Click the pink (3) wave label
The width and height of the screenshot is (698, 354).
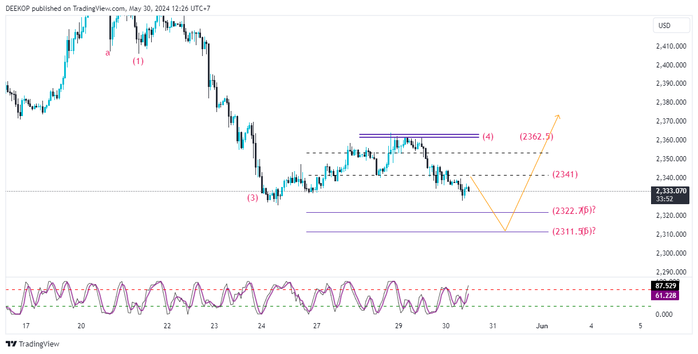tap(253, 198)
